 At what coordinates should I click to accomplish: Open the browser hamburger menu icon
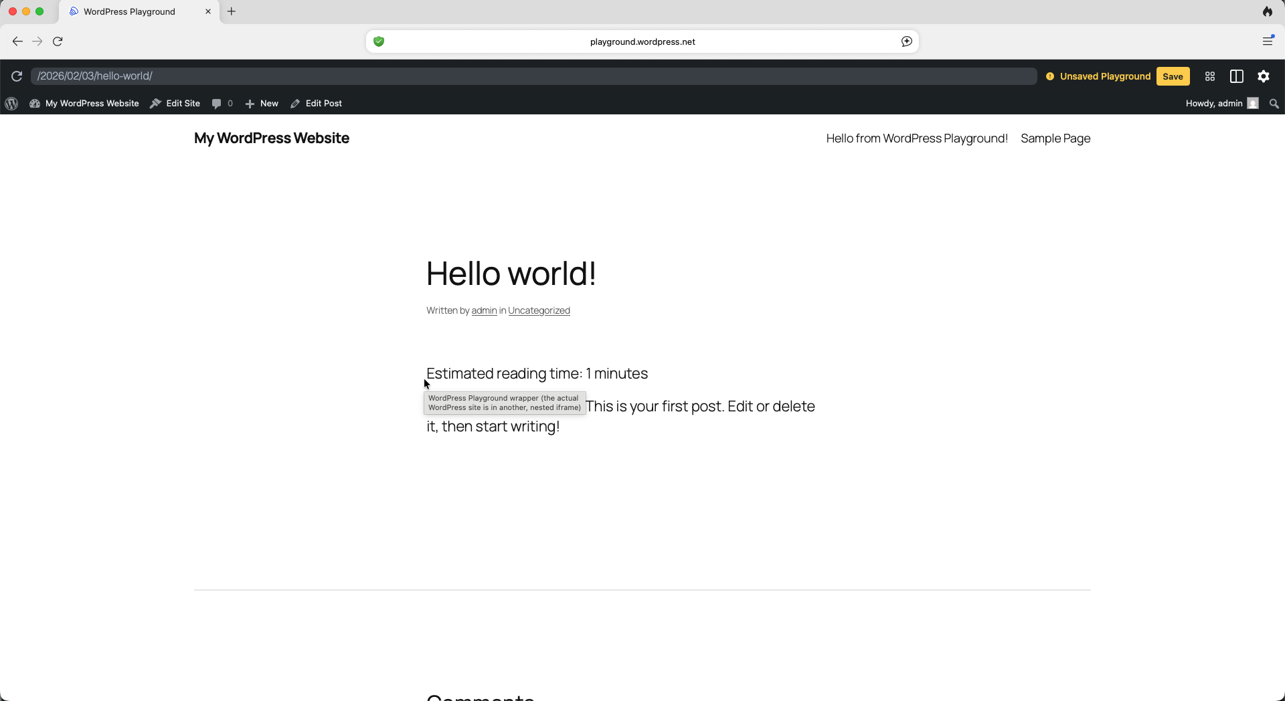[1268, 41]
